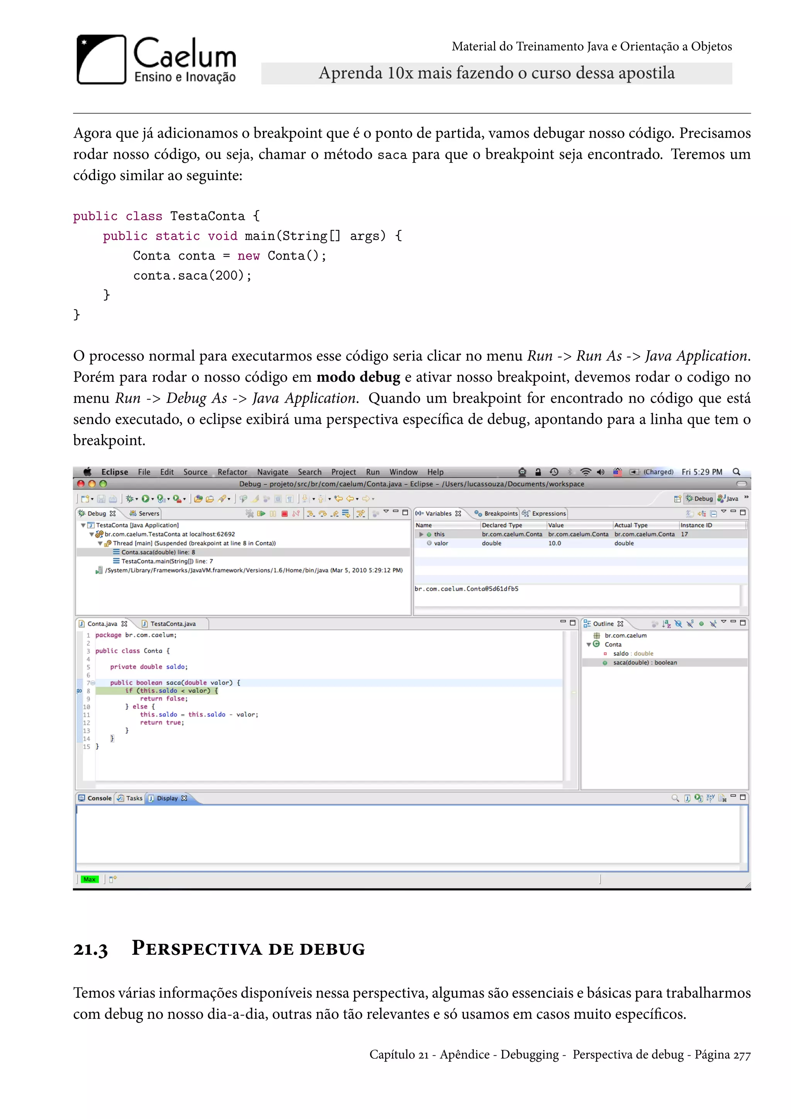
Task: Switch to the Breakpoints tab
Action: (x=496, y=513)
